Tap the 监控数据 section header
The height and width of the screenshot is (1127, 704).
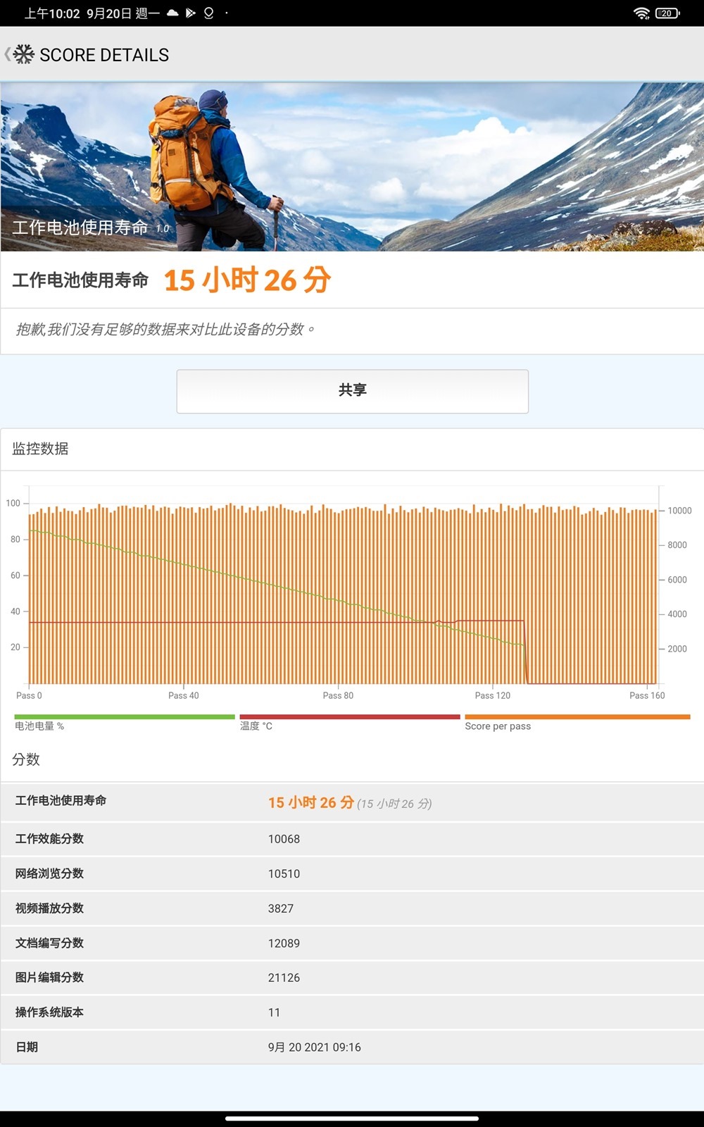coord(40,449)
